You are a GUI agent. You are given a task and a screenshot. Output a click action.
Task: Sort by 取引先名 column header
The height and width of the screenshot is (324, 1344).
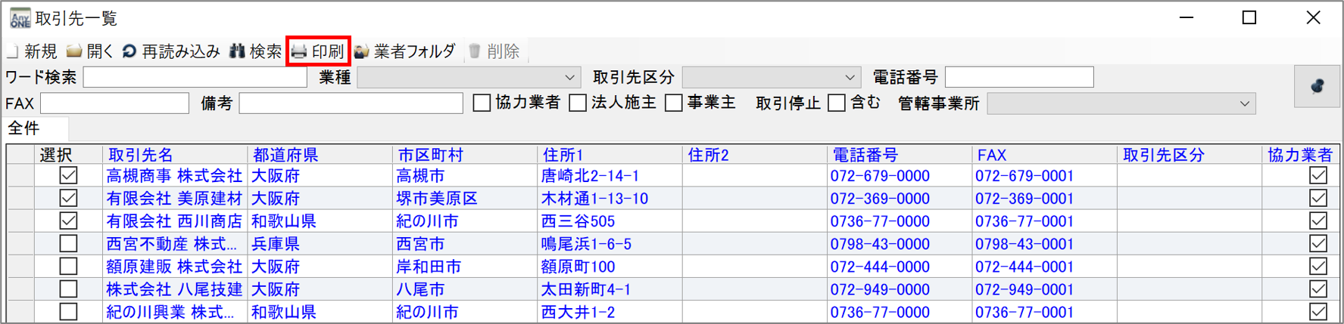141,155
